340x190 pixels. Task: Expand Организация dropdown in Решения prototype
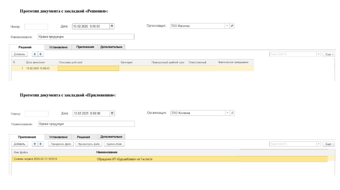click(x=227, y=26)
